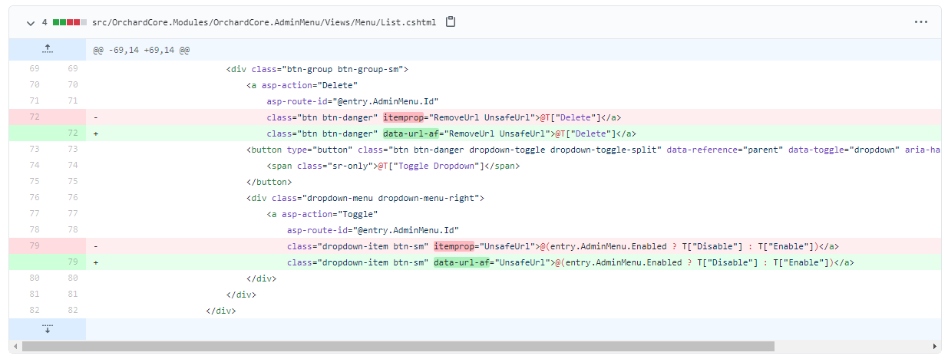Click the Toggle Dropdown span line
This screenshot has width=948, height=359.
393,166
